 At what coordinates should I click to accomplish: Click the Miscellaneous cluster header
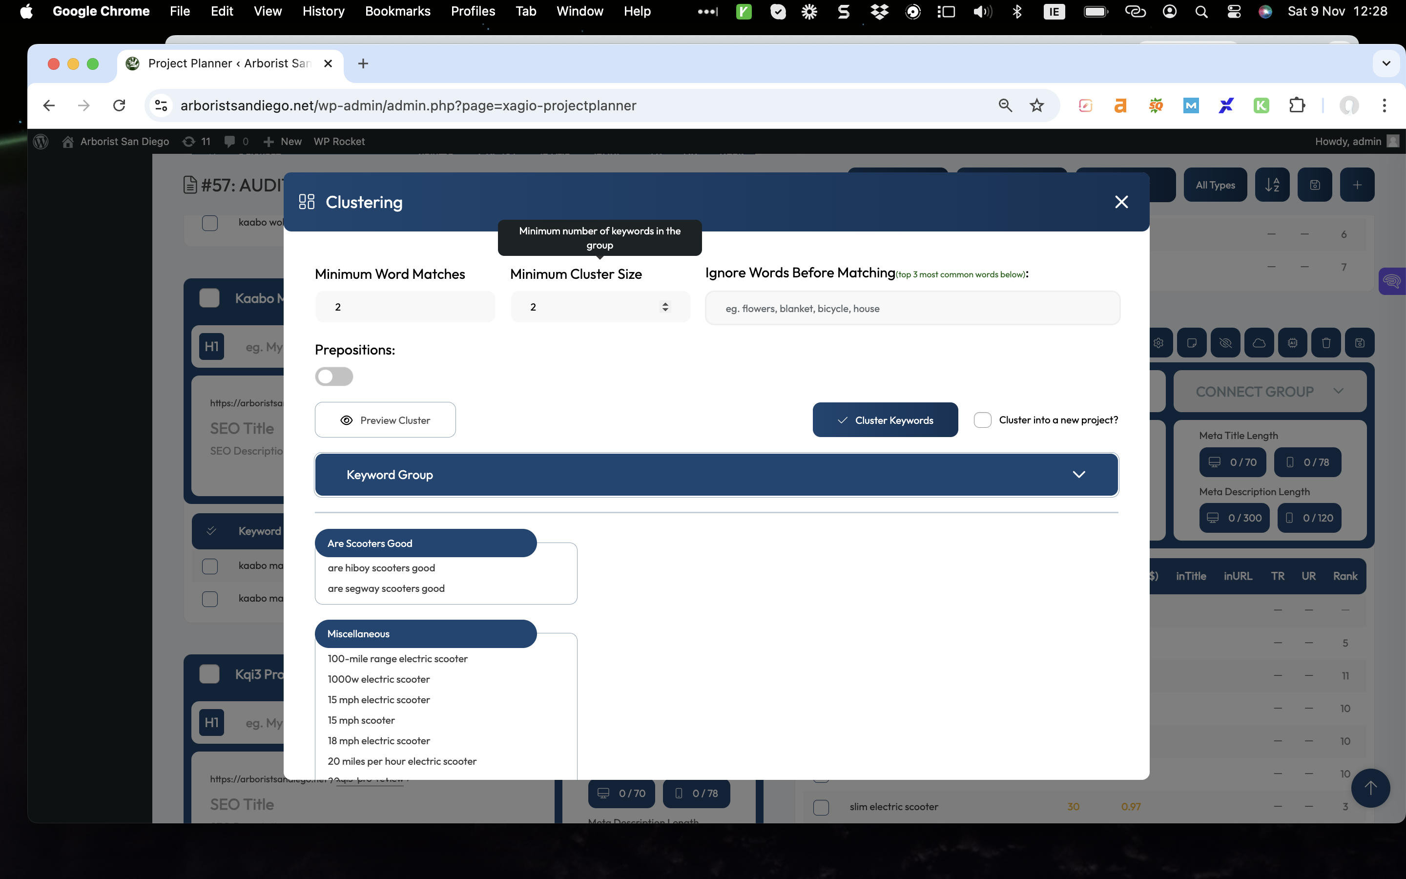point(425,634)
